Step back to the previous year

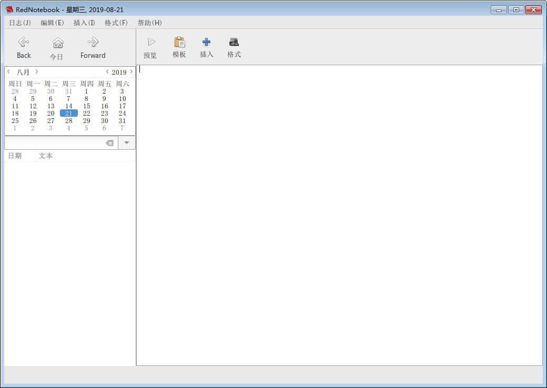tap(107, 72)
